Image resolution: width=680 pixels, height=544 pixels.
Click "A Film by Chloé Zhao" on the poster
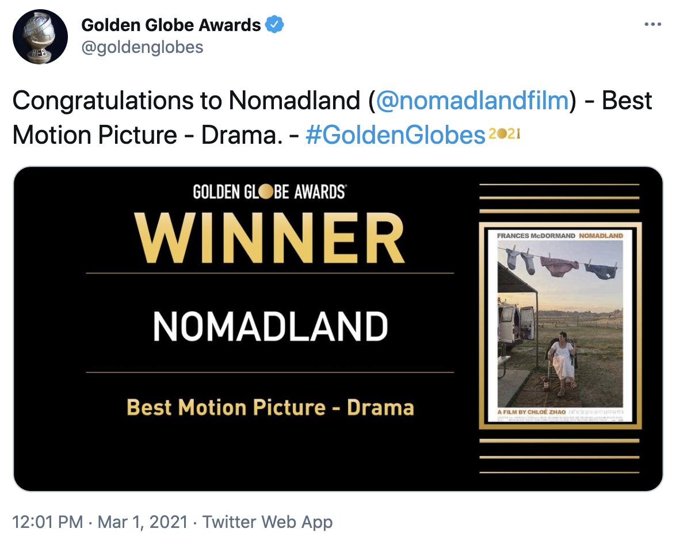531,413
